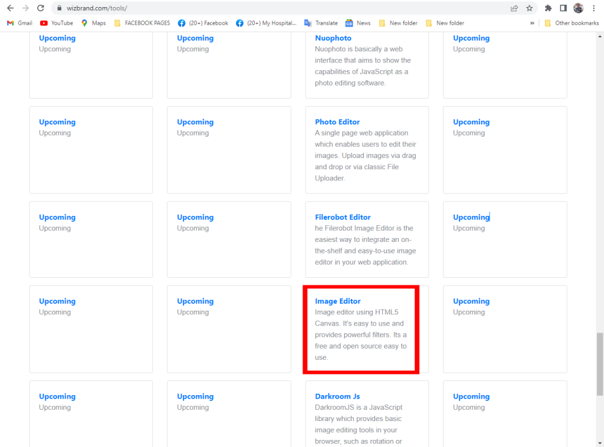Open the share page icon in address bar
The width and height of the screenshot is (604, 447).
pyautogui.click(x=514, y=8)
